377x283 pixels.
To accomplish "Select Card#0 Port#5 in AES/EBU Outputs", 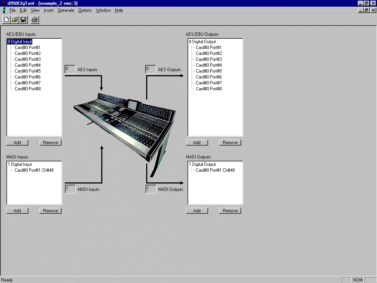I will 209,71.
